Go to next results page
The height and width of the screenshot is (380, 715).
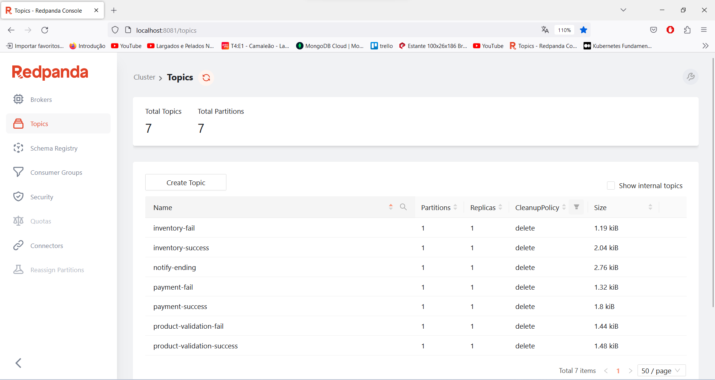(630, 371)
